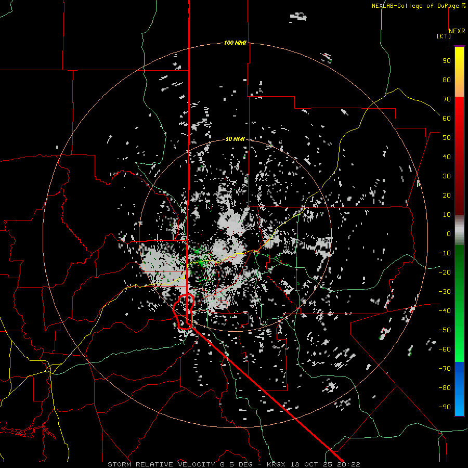Click the positive 20 scale label
Image resolution: width=468 pixels, height=468 pixels.
[x=447, y=196]
